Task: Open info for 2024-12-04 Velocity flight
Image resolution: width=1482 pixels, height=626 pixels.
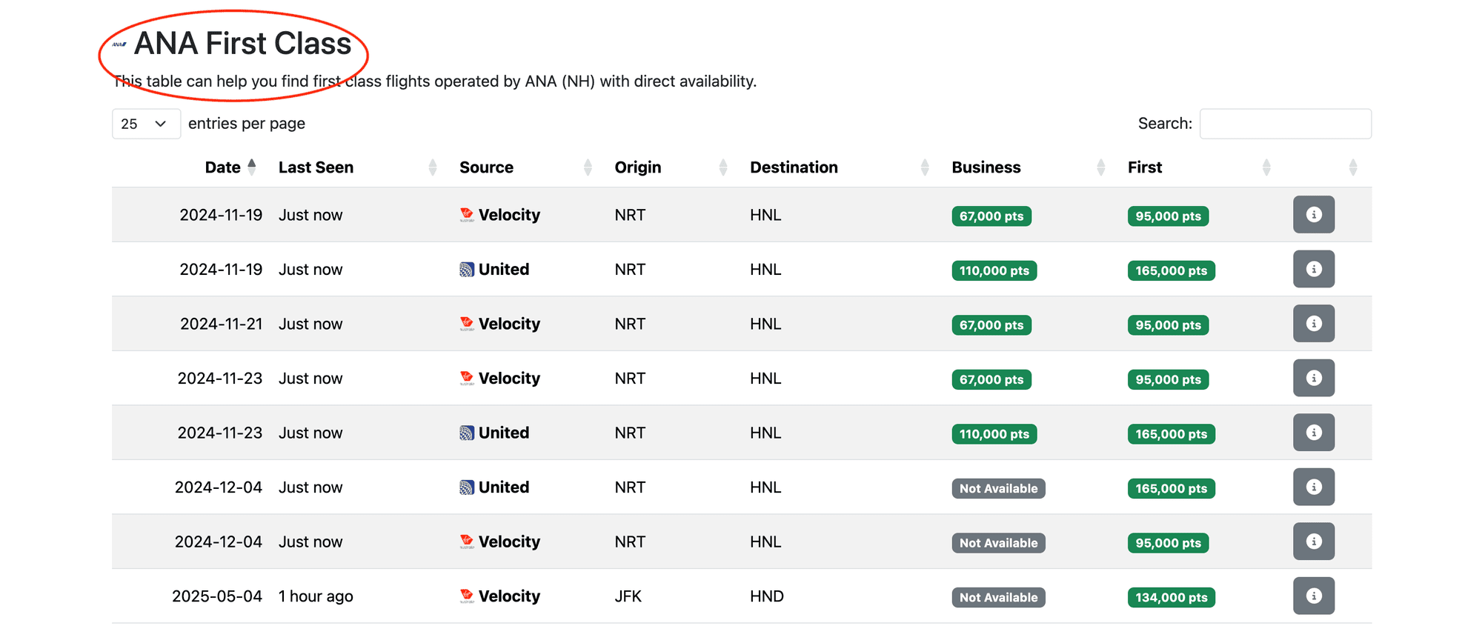Action: (x=1313, y=542)
